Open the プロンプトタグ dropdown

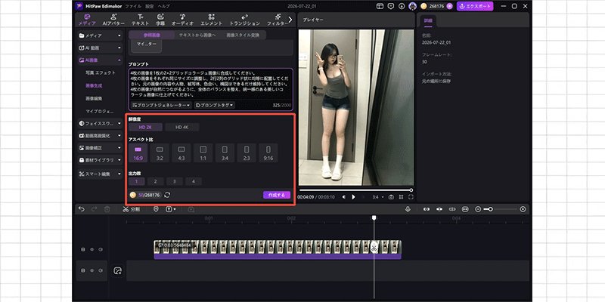click(214, 105)
